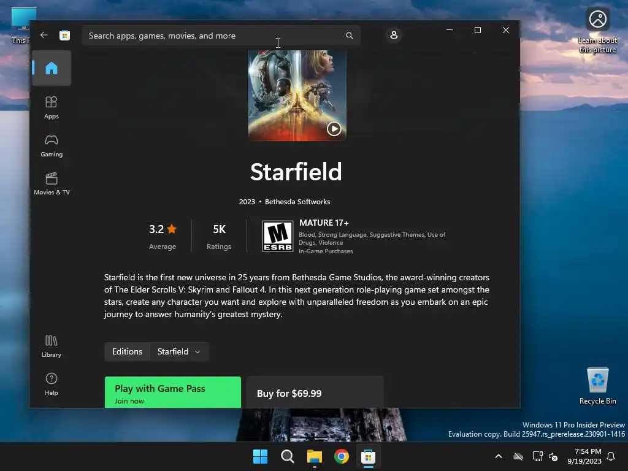This screenshot has height=471, width=628.
Task: Click the muted volume tray icon
Action: (x=553, y=456)
